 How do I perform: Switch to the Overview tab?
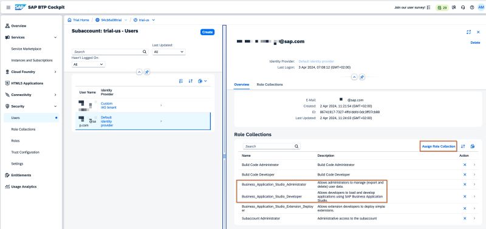click(x=241, y=84)
